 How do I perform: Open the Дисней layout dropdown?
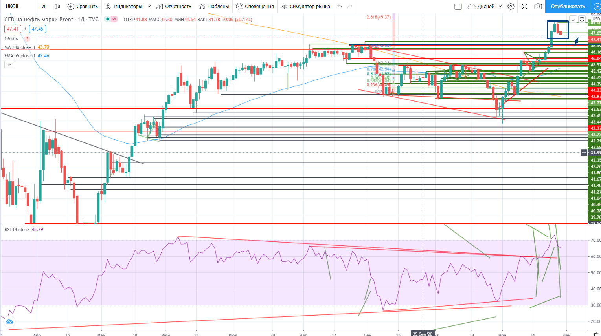pos(485,6)
